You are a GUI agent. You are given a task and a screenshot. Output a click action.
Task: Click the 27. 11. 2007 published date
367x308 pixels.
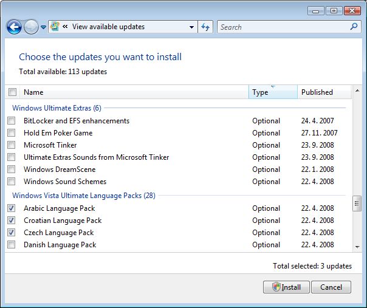pyautogui.click(x=319, y=133)
